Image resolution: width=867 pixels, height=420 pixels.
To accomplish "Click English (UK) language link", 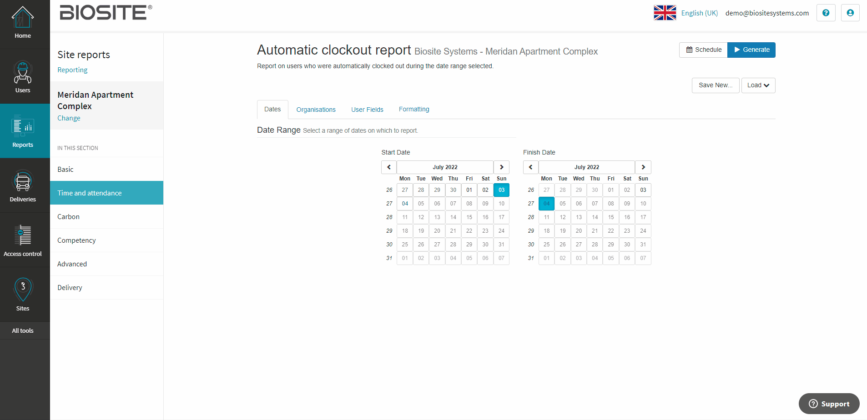I will click(700, 13).
